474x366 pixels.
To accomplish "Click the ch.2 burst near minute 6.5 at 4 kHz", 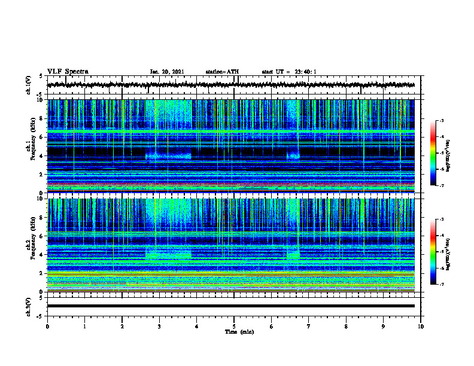I will 293,255.
